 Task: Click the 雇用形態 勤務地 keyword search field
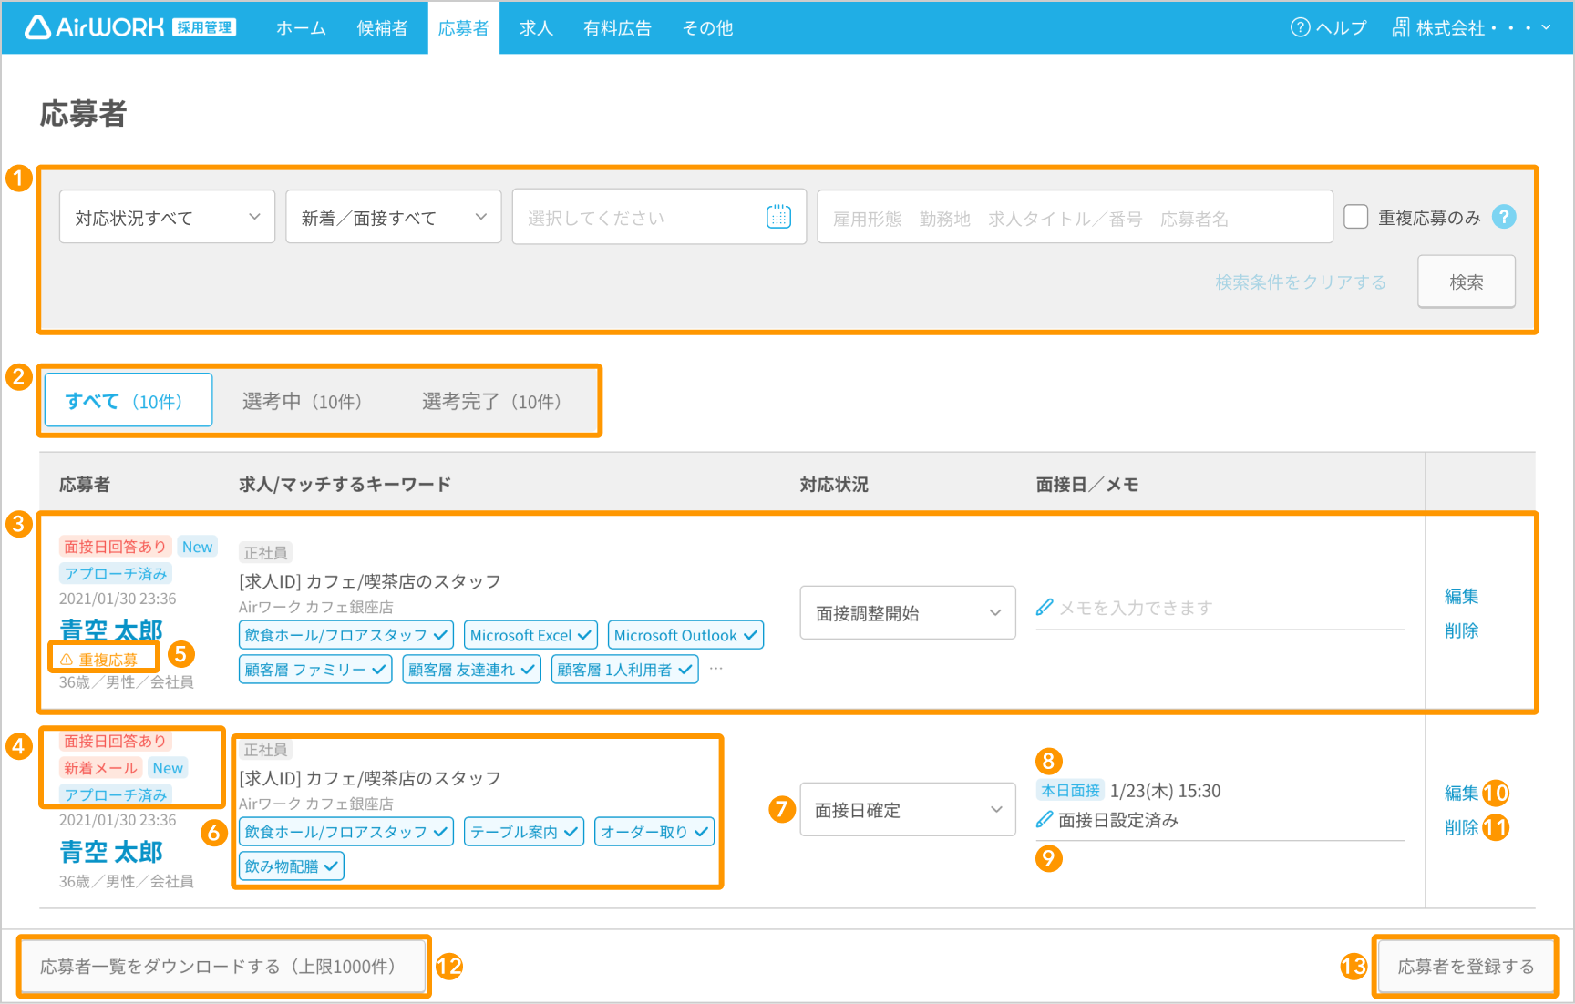click(1075, 217)
